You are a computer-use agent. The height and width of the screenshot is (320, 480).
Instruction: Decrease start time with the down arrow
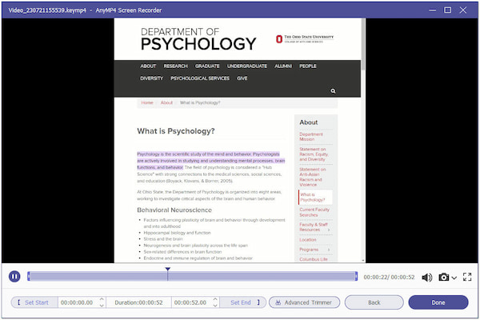(100, 306)
